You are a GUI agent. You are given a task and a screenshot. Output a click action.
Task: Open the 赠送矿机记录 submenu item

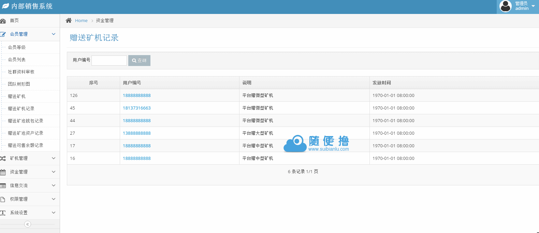point(30,109)
